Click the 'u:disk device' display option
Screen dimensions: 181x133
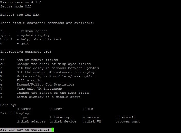pyautogui.click(x=63, y=122)
